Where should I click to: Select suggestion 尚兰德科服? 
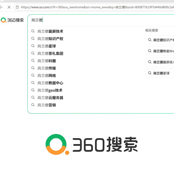(47, 61)
